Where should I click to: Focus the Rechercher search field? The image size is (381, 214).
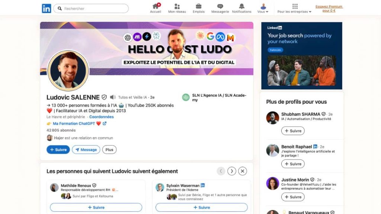91,9
